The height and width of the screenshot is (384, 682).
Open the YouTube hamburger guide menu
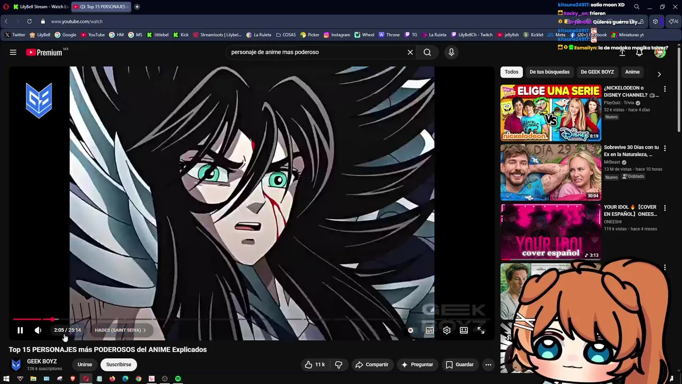pyautogui.click(x=13, y=52)
